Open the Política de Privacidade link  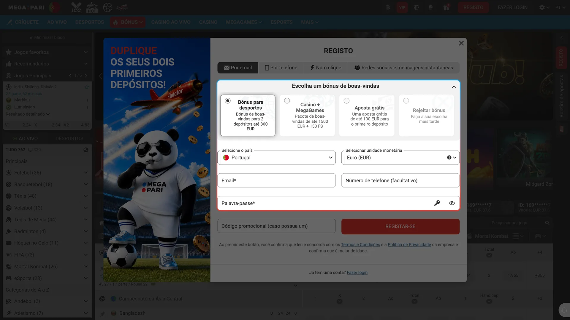pyautogui.click(x=409, y=244)
